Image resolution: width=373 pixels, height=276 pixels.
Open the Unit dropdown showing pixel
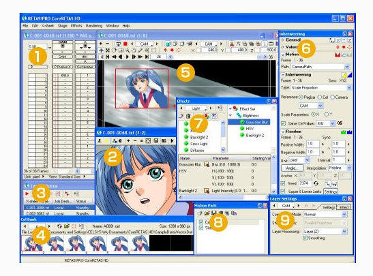[299, 160]
